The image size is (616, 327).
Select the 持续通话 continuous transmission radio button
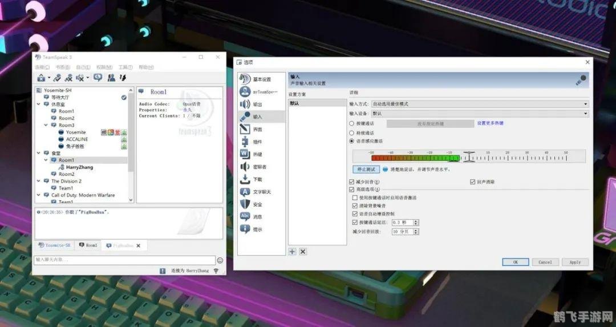(x=351, y=133)
